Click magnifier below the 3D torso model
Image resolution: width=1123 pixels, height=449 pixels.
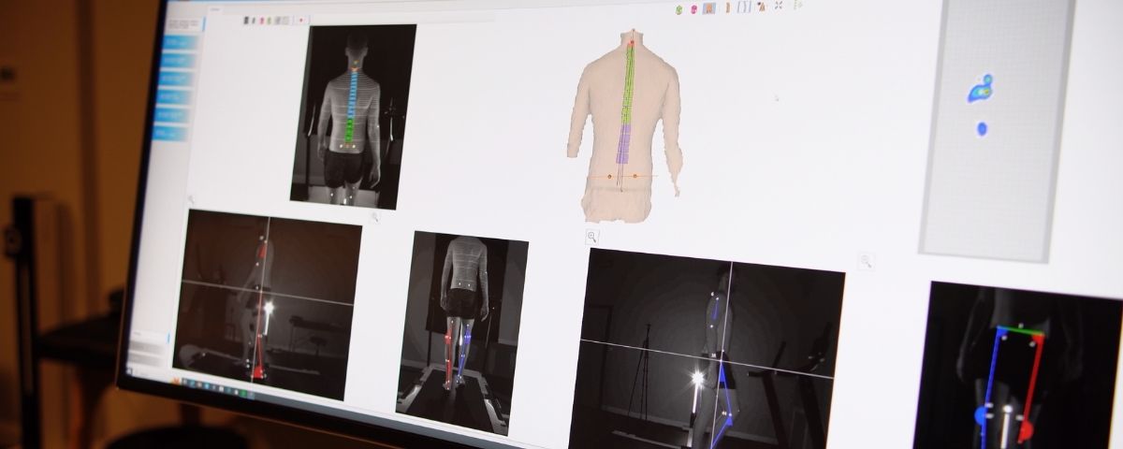coord(592,237)
